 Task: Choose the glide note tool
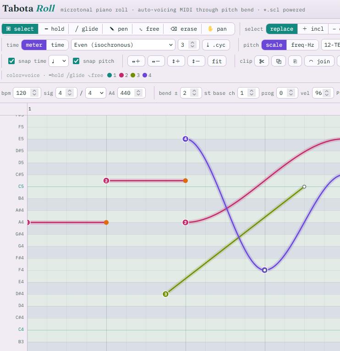[87, 29]
